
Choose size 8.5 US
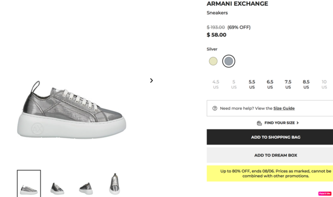tap(306, 84)
